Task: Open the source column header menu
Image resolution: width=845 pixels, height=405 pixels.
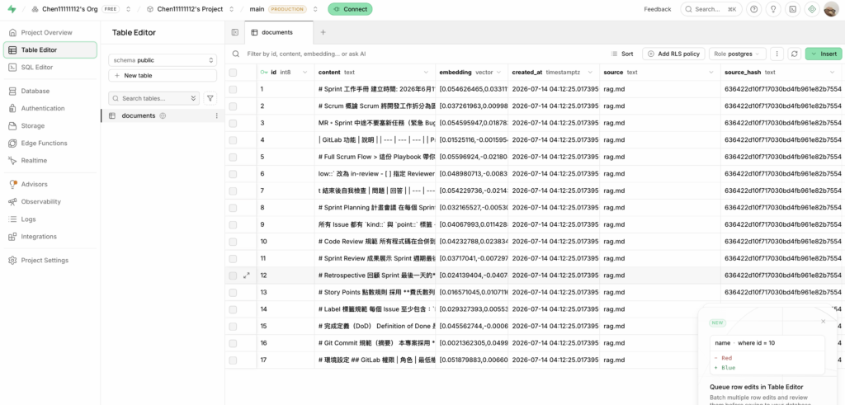Action: coord(711,73)
